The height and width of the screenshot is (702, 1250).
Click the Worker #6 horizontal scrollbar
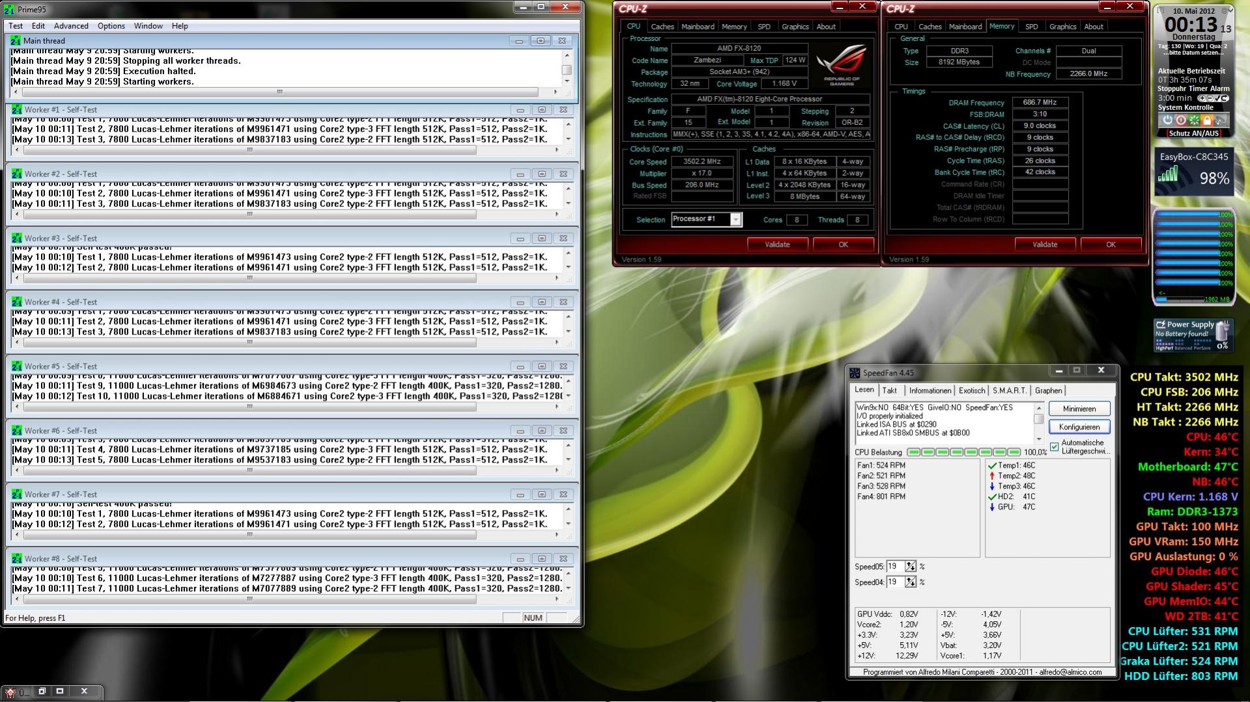tap(287, 470)
